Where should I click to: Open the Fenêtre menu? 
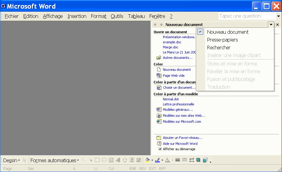(157, 16)
